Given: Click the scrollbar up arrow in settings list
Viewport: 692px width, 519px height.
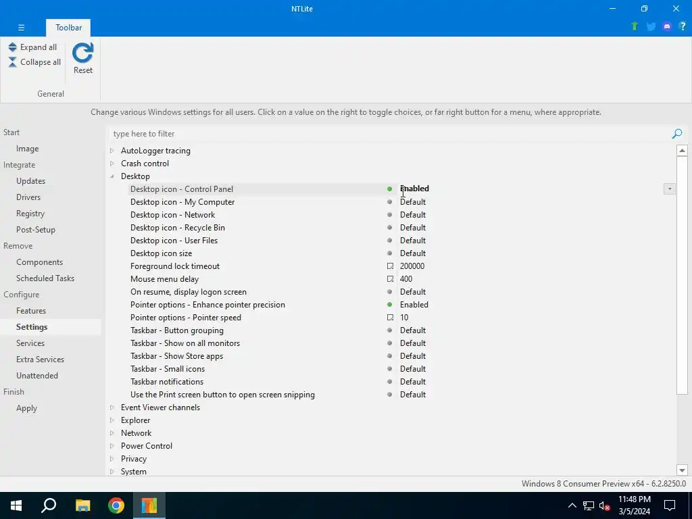Looking at the screenshot, I should click(x=682, y=151).
